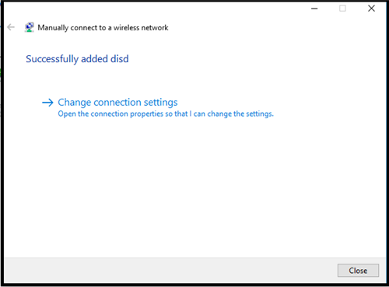The height and width of the screenshot is (287, 389).
Task: Click the Close button at bottom right
Action: click(x=358, y=271)
